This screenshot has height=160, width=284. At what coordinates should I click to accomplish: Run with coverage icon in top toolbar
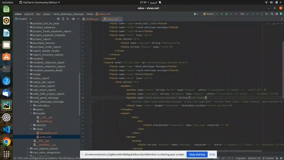(x=231, y=14)
